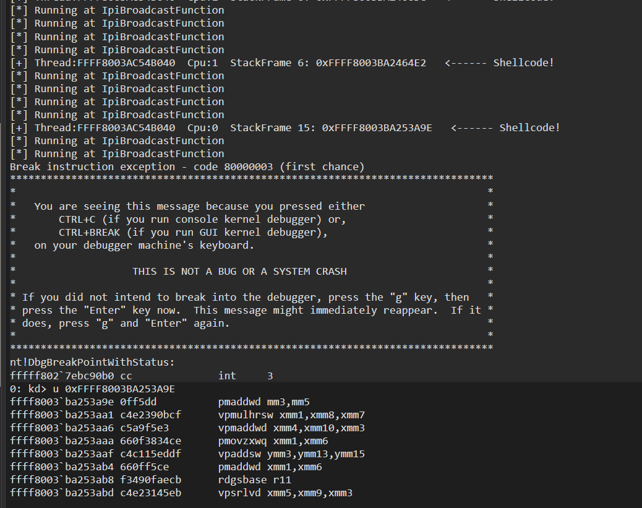Click the Break instruction exception line

(187, 166)
